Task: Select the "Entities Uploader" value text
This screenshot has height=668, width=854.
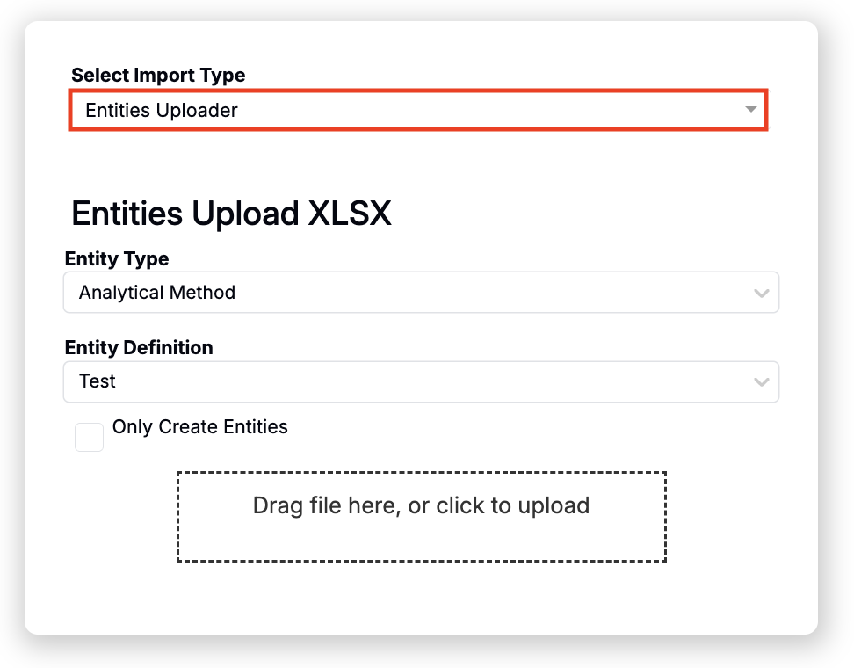Action: tap(162, 110)
